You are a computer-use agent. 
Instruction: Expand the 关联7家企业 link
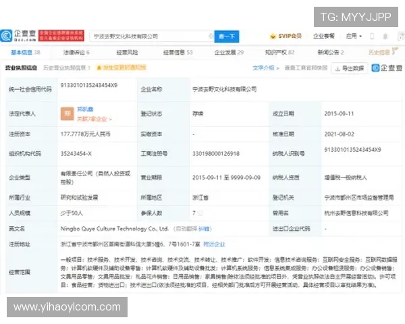(x=94, y=119)
